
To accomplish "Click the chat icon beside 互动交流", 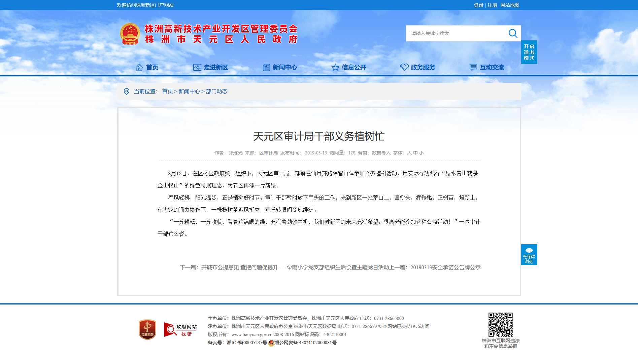I will [x=473, y=67].
